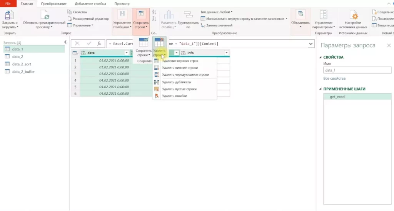The height and width of the screenshot is (211, 394).
Task: Click Replace values (Замена значений)
Action: 216,25
